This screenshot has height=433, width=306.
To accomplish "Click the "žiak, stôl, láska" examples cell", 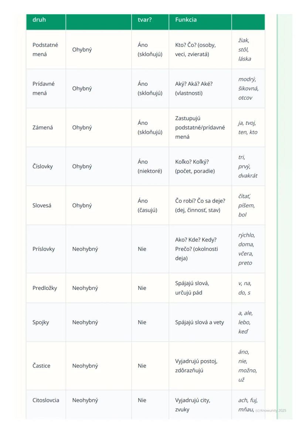I will (245, 50).
